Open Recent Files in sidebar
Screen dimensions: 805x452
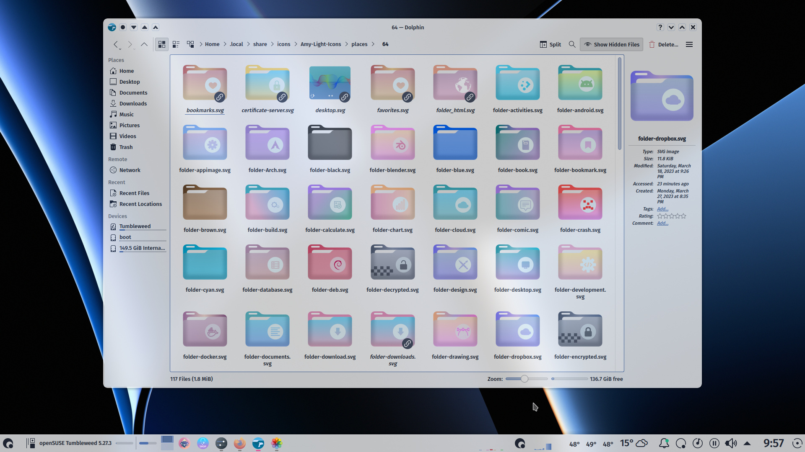tap(137, 193)
